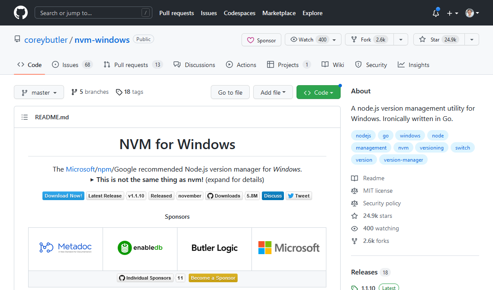Open the Add file dropdown

(273, 92)
